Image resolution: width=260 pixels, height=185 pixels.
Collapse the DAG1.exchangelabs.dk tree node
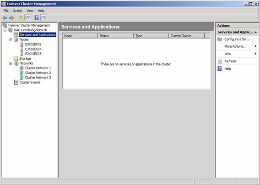[x=5, y=30]
